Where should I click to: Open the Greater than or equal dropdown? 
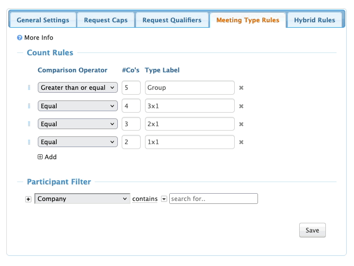point(78,88)
